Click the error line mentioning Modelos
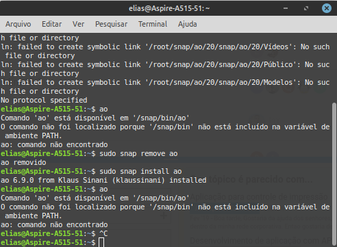Screen dimensions: 337x247 tap(165, 87)
